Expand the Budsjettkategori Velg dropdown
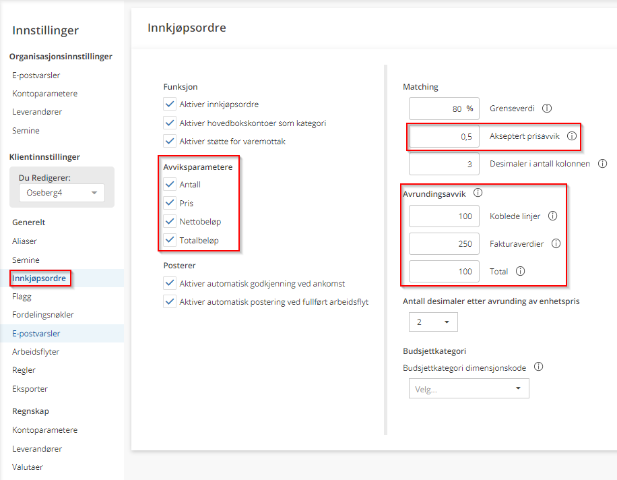The image size is (617, 480). [469, 389]
